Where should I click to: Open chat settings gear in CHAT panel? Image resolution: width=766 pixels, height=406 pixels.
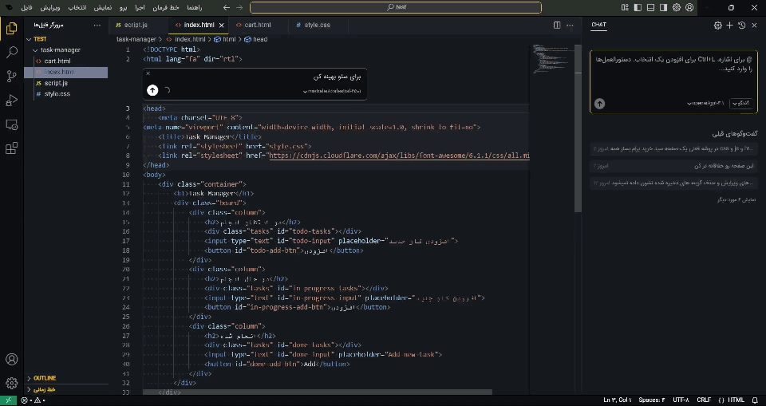[717, 26]
